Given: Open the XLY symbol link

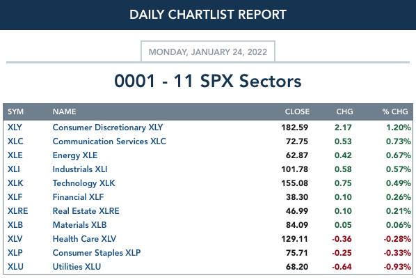Looking at the screenshot, I should click(x=15, y=128).
